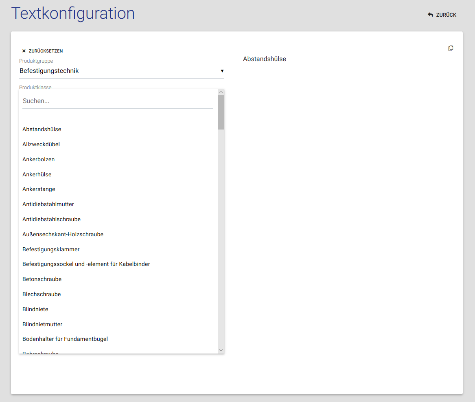Image resolution: width=475 pixels, height=402 pixels.
Task: Choose Ankerstange in the product class list
Action: coord(39,189)
